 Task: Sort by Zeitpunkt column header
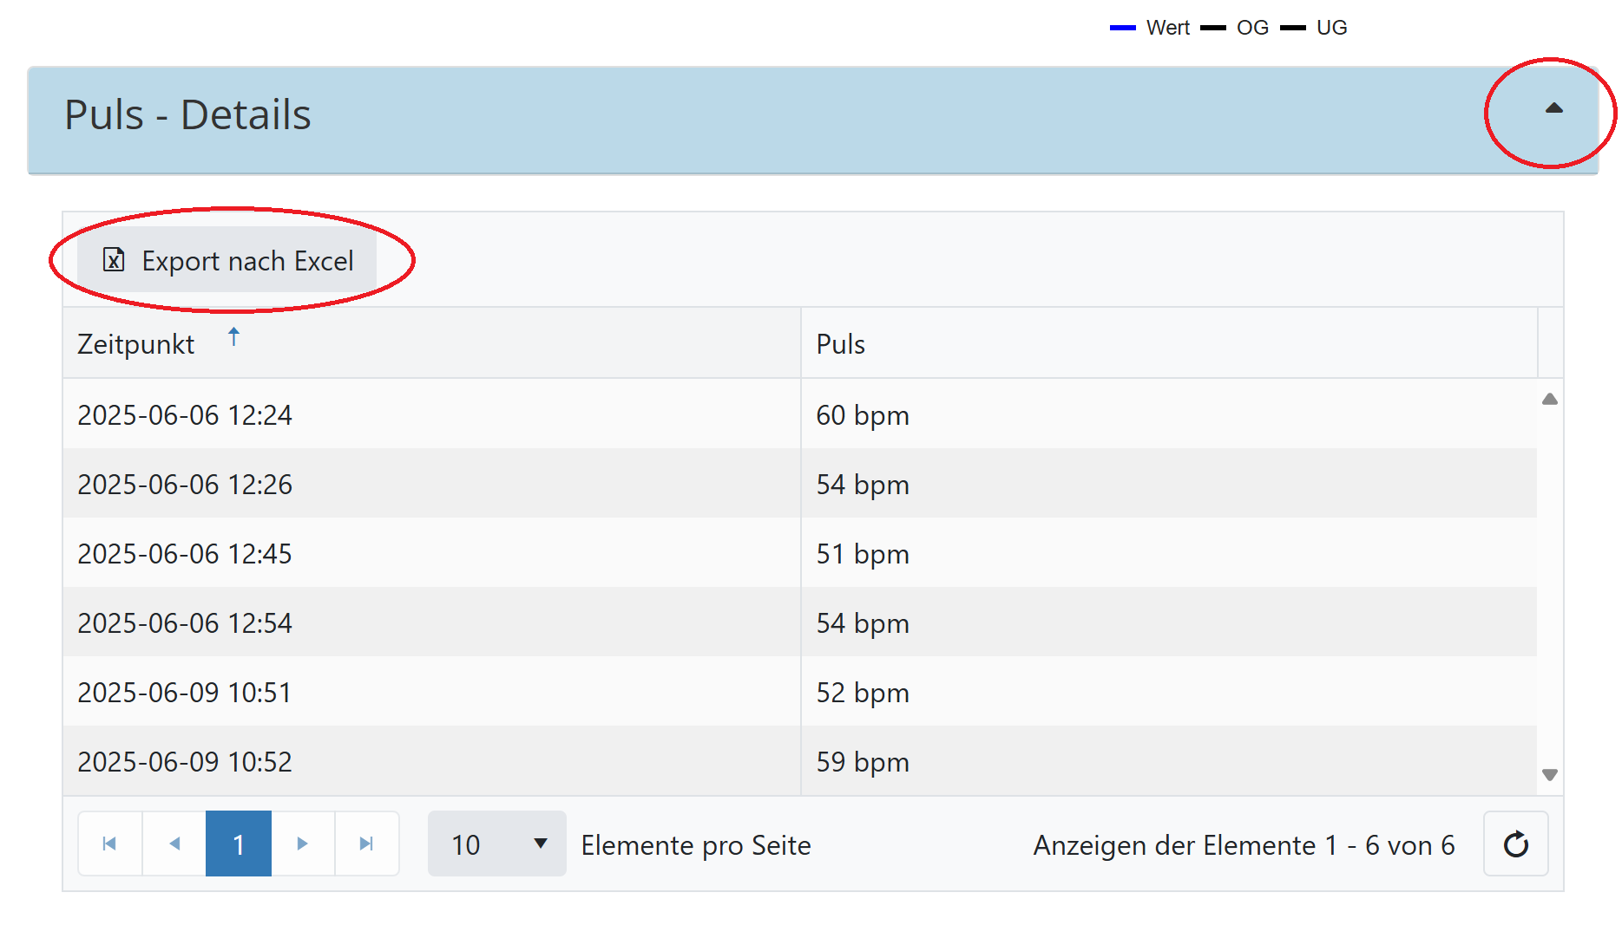pos(136,344)
